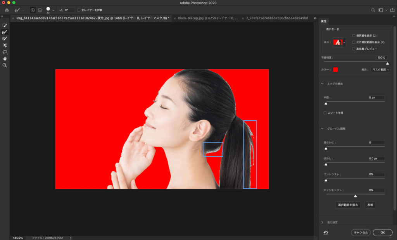Collapse the エッジの検出 section
The image size is (397, 240).
(322, 84)
